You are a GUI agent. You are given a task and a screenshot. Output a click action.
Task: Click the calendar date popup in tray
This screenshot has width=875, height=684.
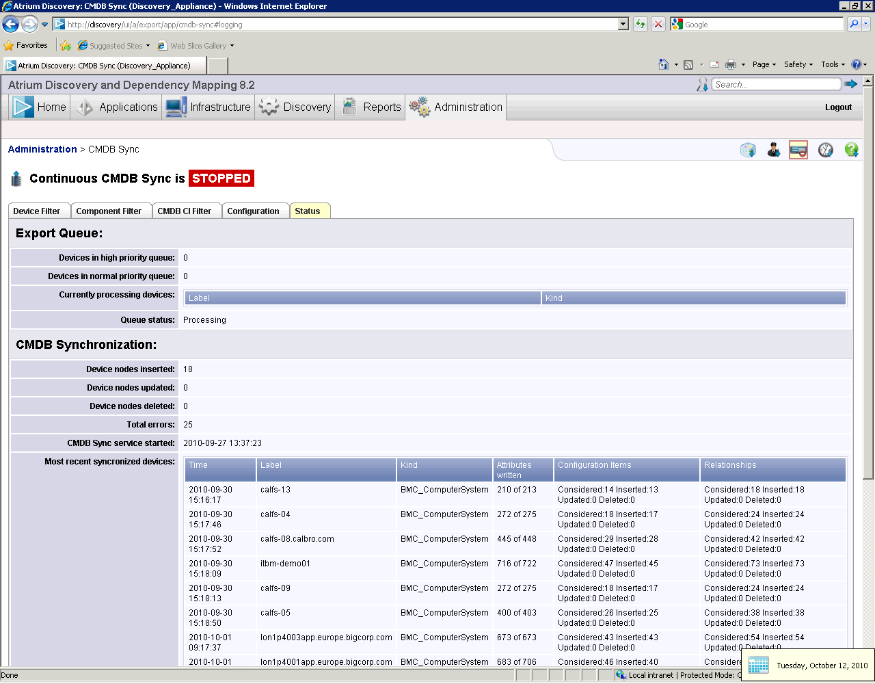tap(808, 665)
